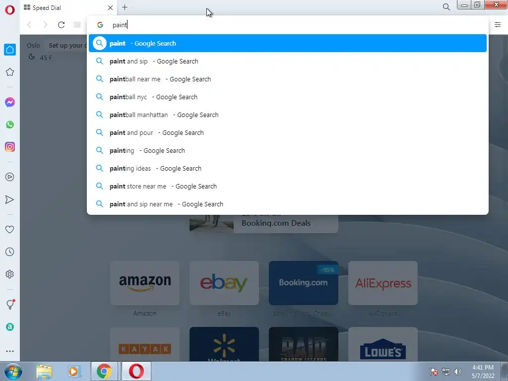Open Speed Dial grid button in toolbar
This screenshot has height=381, width=508.
[x=77, y=25]
